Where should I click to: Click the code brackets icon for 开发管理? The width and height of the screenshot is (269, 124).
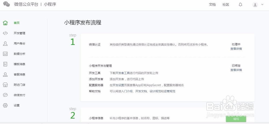click(x=5, y=33)
